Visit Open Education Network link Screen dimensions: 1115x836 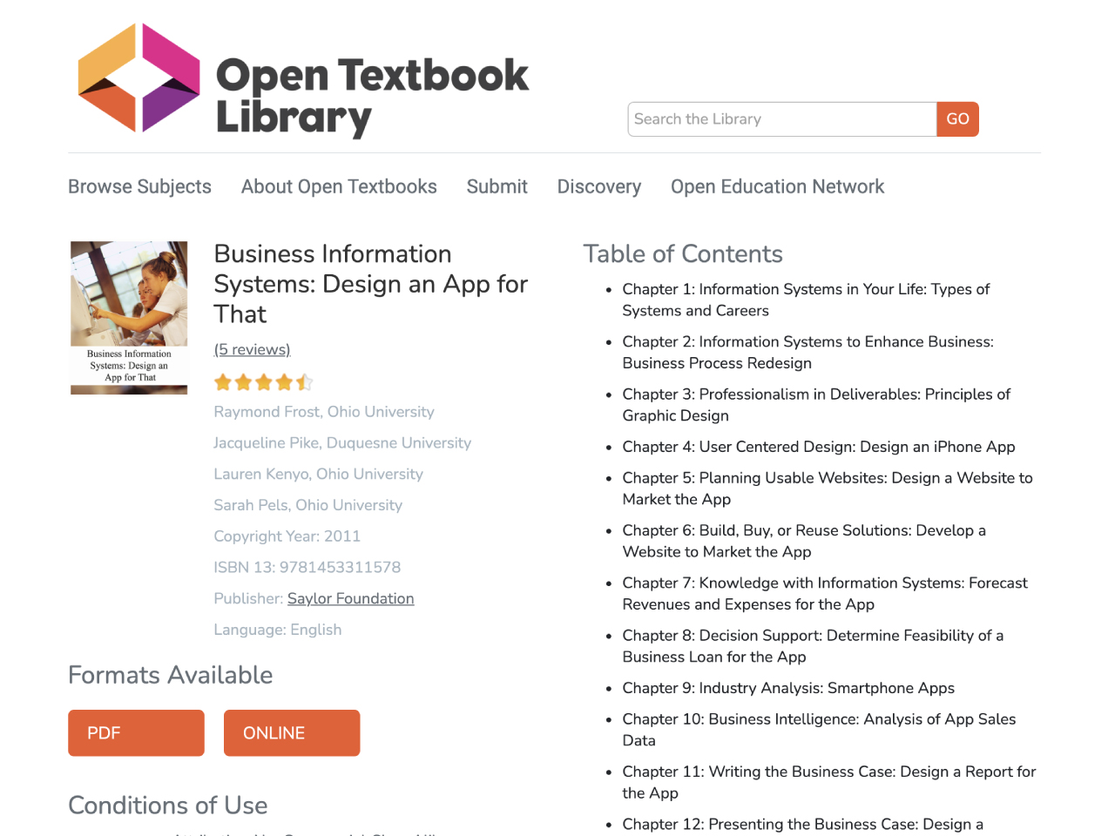777,186
